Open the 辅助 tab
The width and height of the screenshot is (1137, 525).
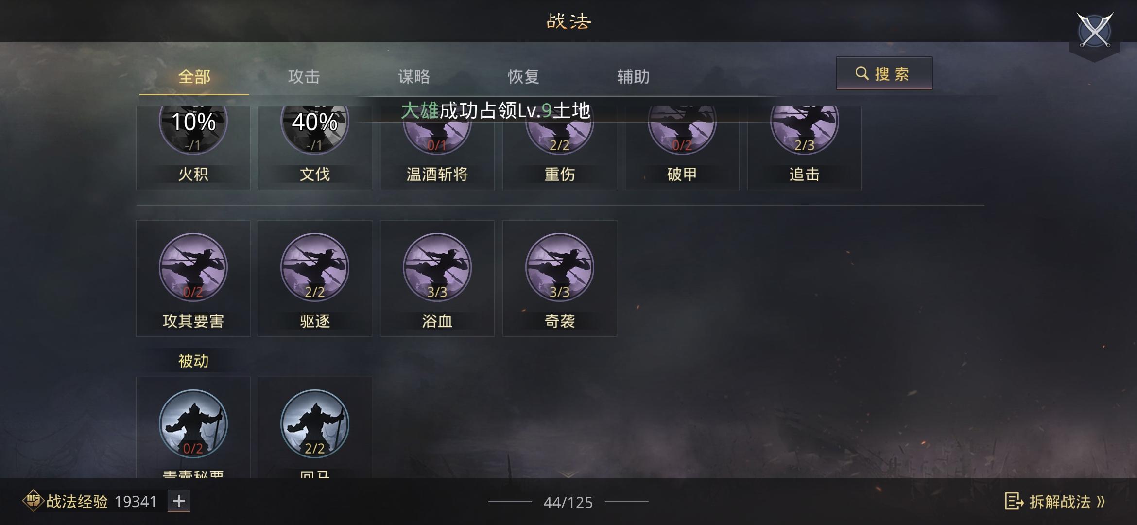point(633,76)
